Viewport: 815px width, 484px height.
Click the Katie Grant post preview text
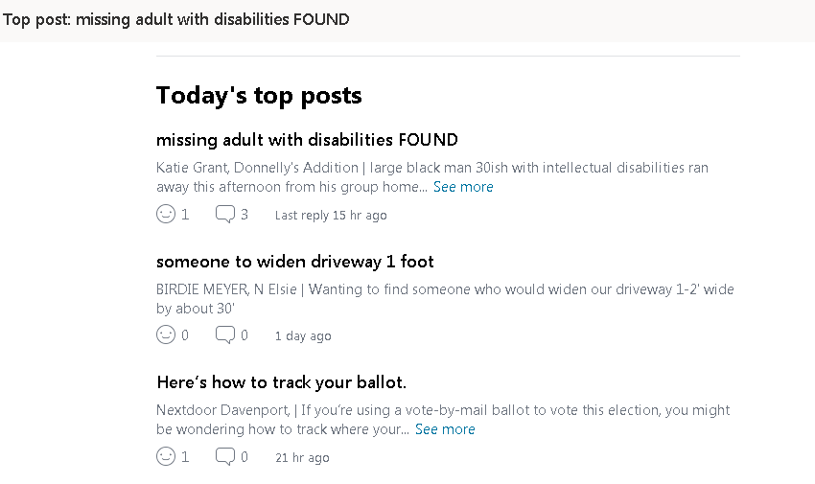[x=431, y=177]
